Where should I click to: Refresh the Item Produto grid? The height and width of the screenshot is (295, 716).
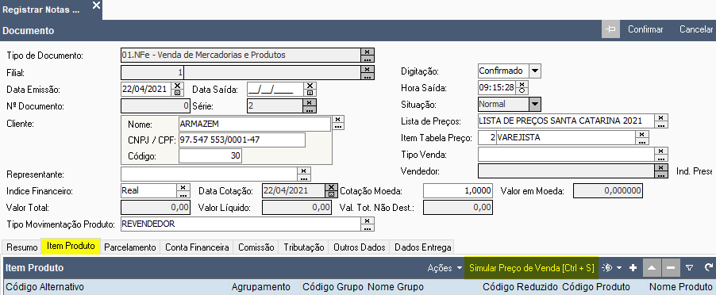pos(709,268)
